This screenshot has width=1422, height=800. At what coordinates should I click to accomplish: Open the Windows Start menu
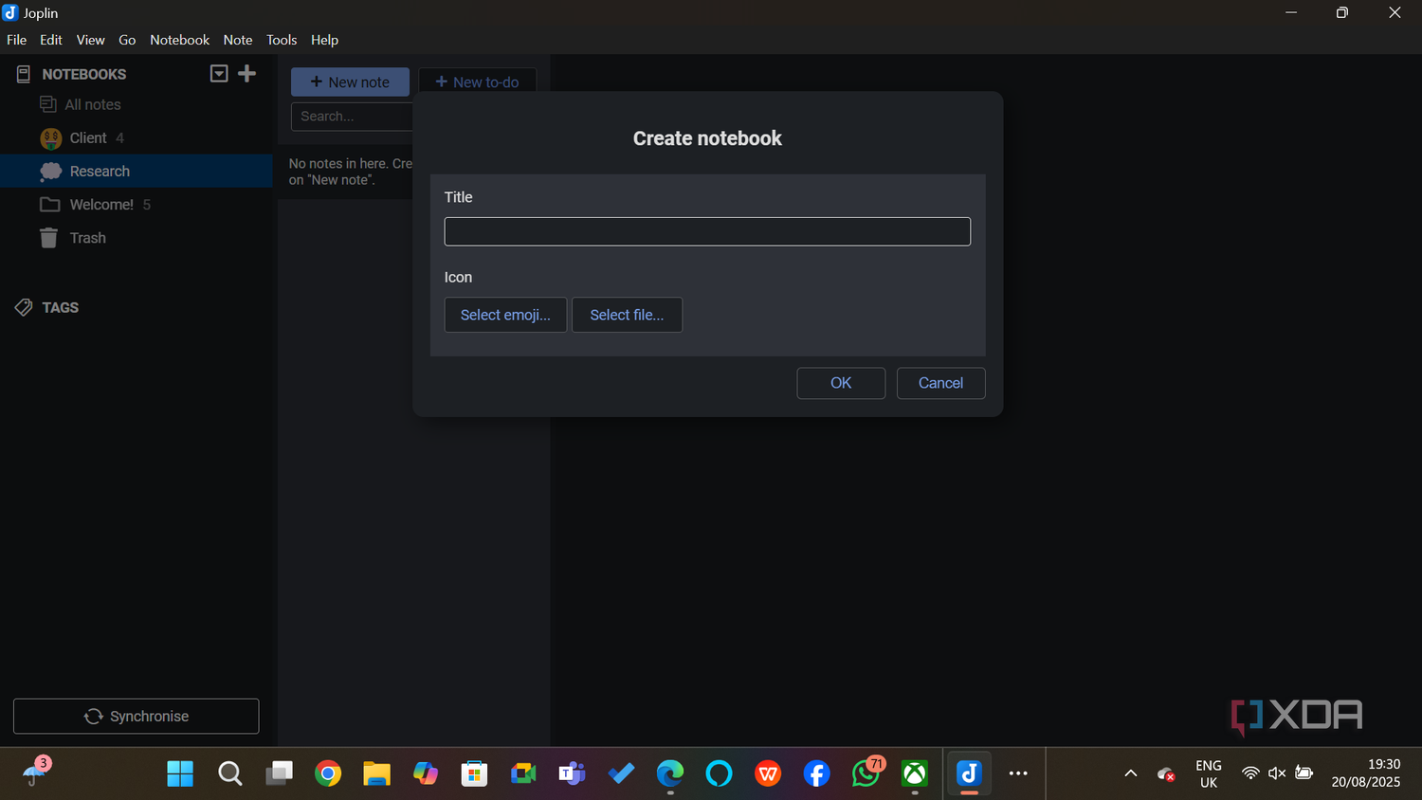tap(180, 773)
